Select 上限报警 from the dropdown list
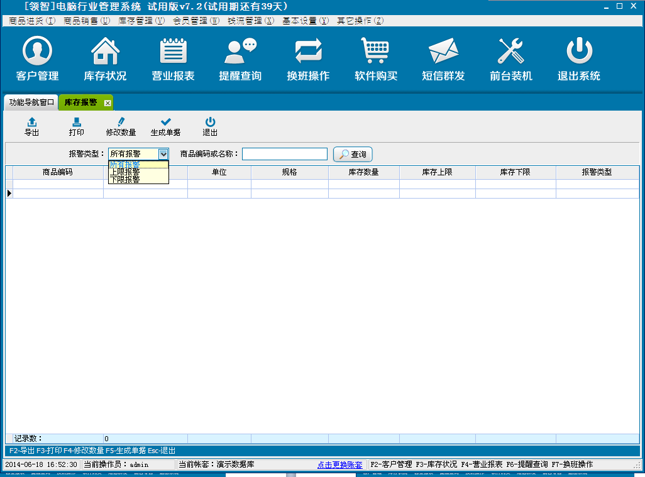This screenshot has width=645, height=477. 125,172
